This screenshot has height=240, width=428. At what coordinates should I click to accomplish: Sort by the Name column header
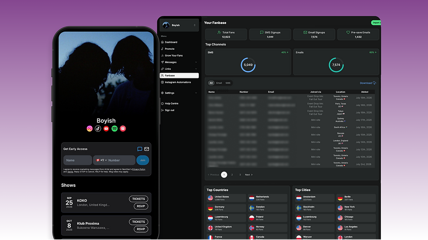point(211,92)
